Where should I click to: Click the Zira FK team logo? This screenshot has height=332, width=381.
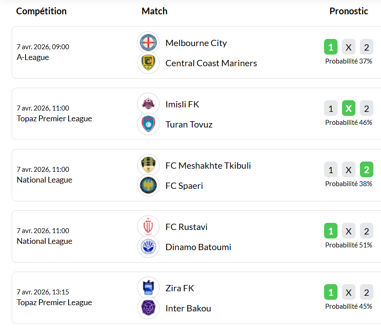(148, 288)
